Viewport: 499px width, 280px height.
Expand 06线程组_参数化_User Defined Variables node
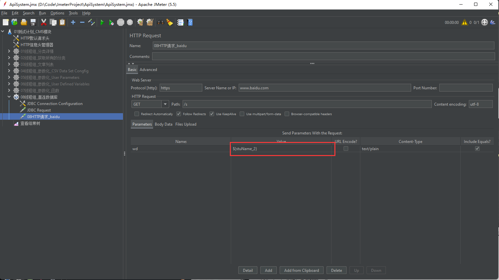(x=9, y=84)
